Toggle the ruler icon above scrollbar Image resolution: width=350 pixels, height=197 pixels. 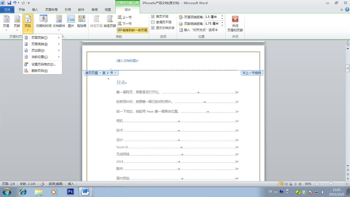click(348, 44)
